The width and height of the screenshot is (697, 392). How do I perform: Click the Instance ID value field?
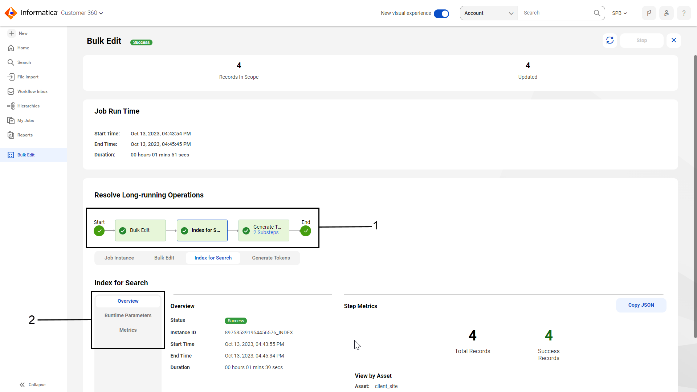pyautogui.click(x=258, y=332)
